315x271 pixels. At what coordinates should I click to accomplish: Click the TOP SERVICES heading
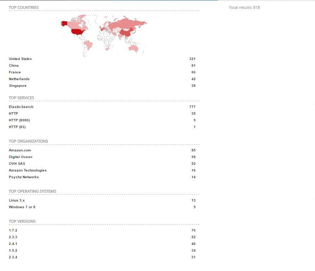click(x=21, y=98)
